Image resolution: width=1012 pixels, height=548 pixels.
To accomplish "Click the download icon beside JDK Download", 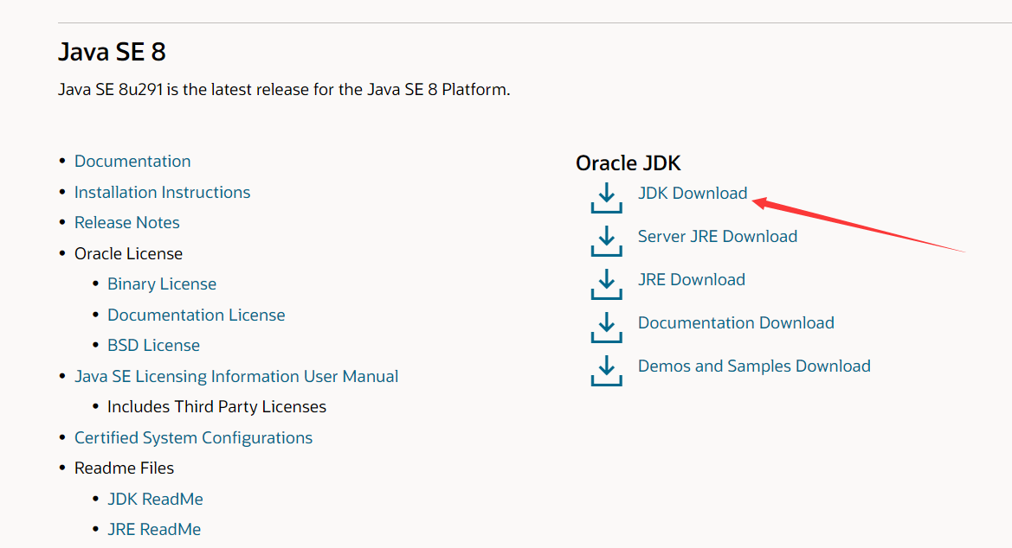I will coord(606,196).
